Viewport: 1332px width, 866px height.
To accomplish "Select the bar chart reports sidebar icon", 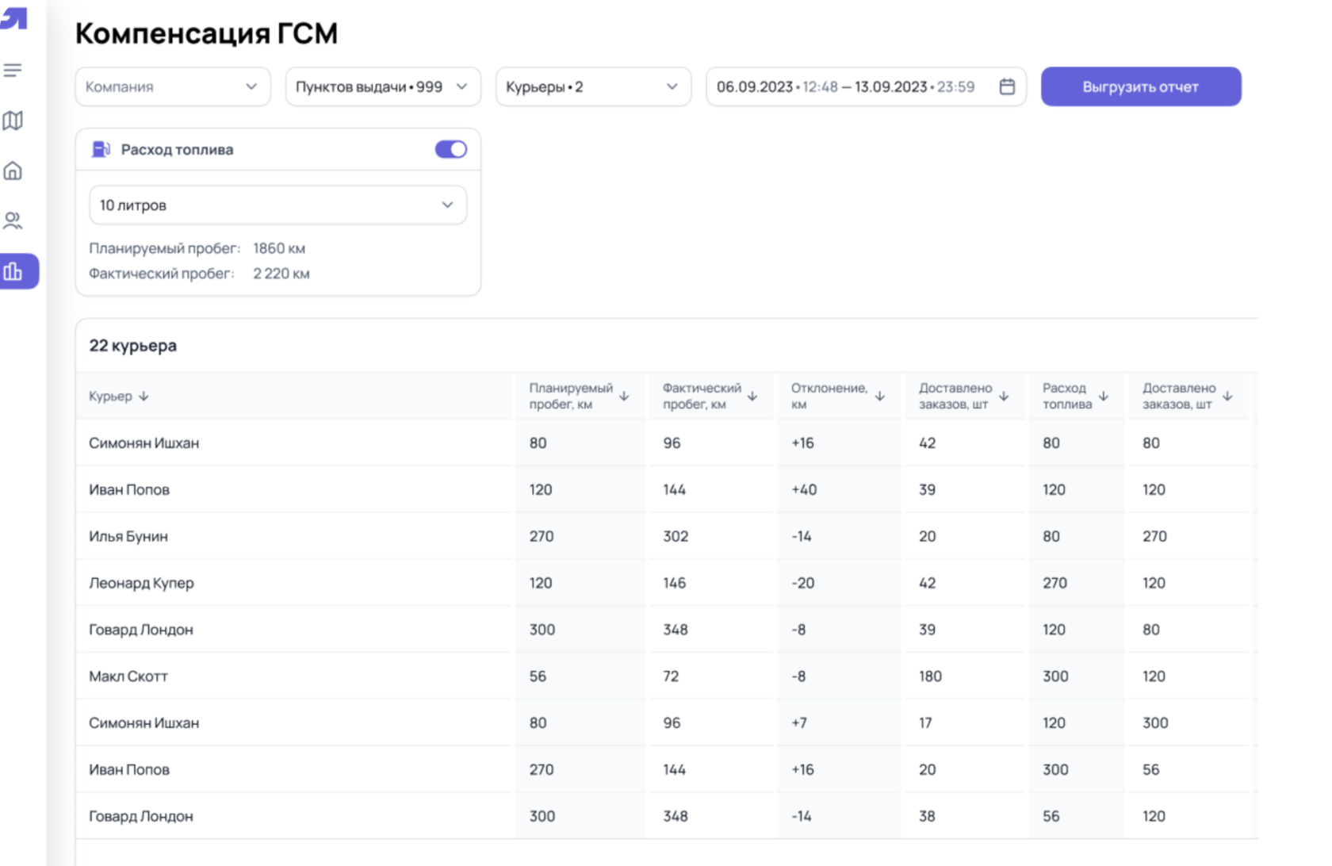I will tap(13, 271).
